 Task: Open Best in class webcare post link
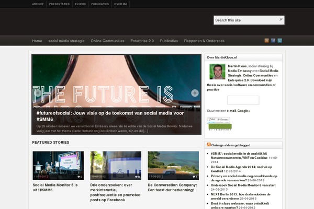(x=240, y=205)
